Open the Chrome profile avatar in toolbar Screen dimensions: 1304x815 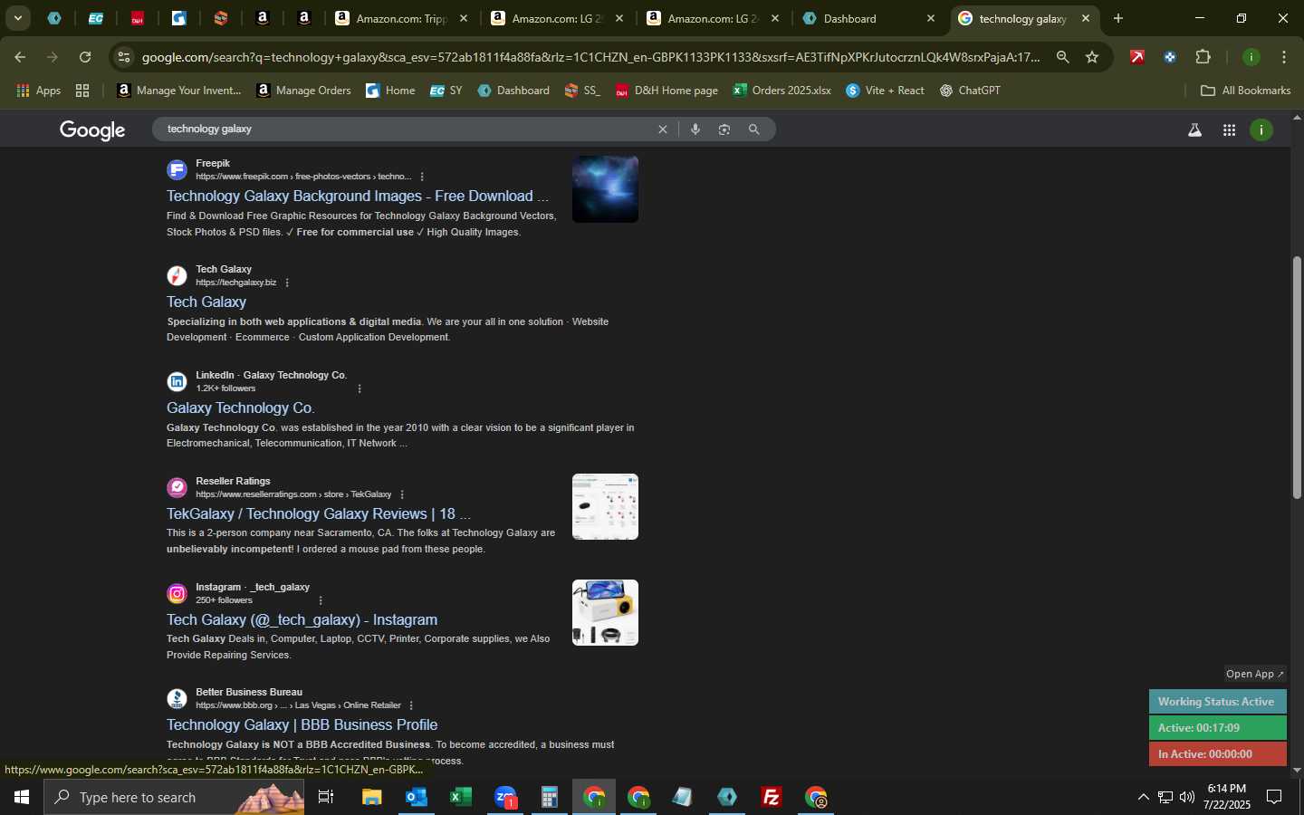(1251, 57)
